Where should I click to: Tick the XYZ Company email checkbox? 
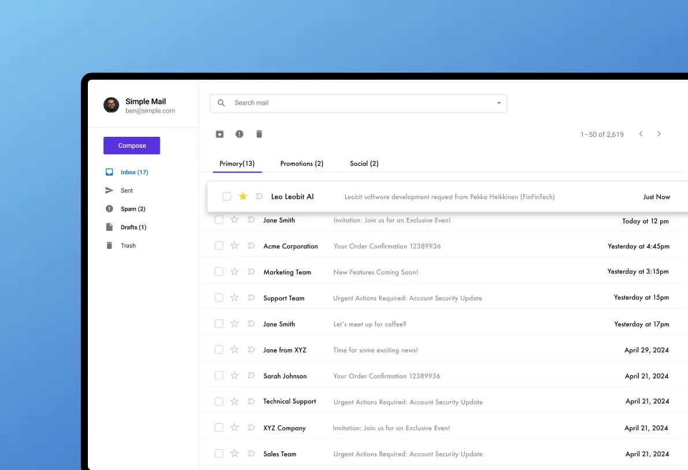(x=219, y=428)
